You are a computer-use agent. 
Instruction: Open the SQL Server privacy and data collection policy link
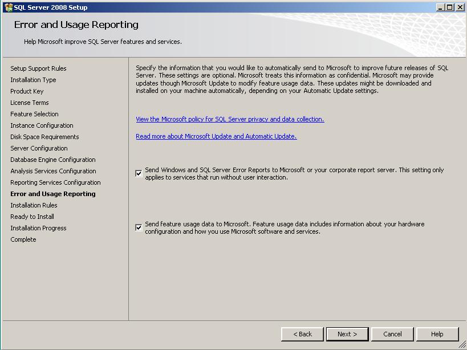230,119
